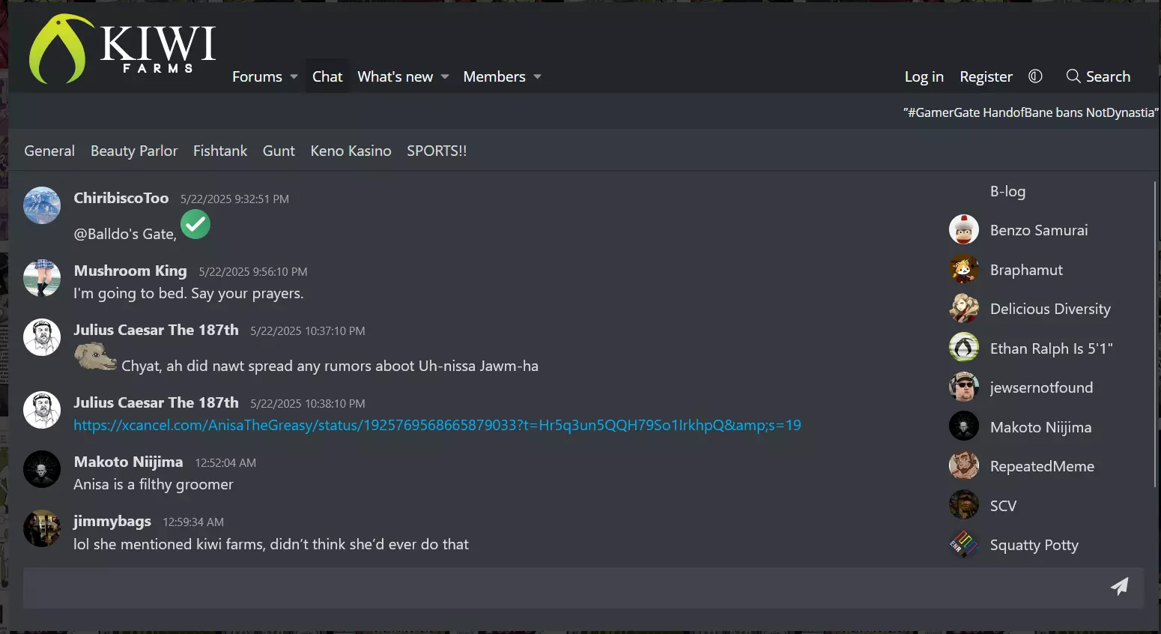1161x634 pixels.
Task: Click the Log in link
Action: (x=924, y=76)
